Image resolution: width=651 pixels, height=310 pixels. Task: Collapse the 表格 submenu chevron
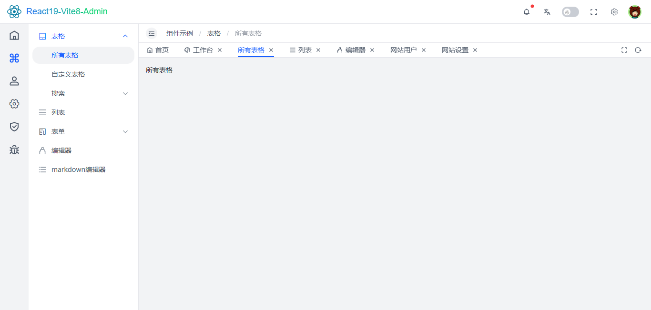coord(125,36)
